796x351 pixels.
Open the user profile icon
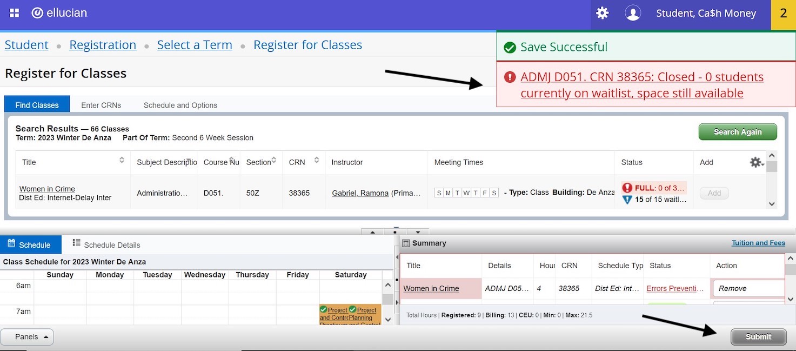pyautogui.click(x=632, y=13)
